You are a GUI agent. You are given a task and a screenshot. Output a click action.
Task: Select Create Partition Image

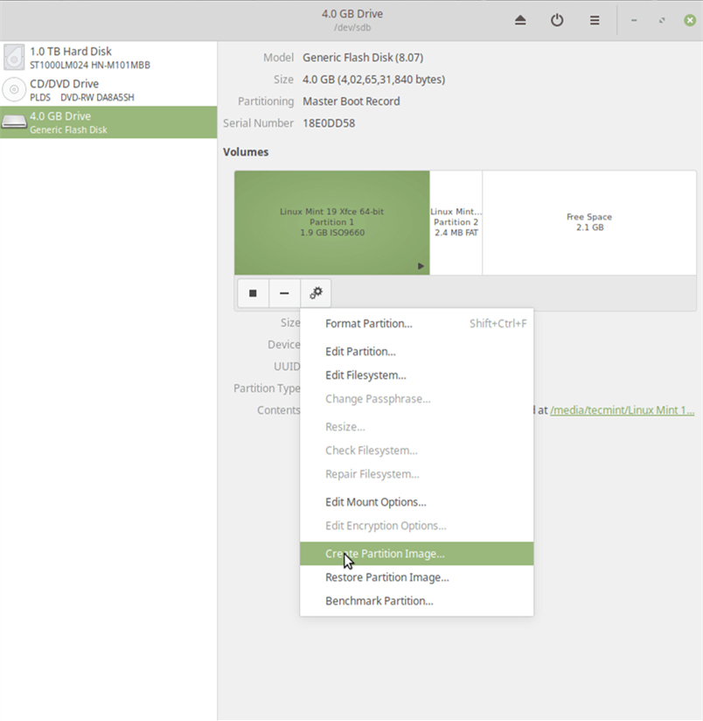385,553
